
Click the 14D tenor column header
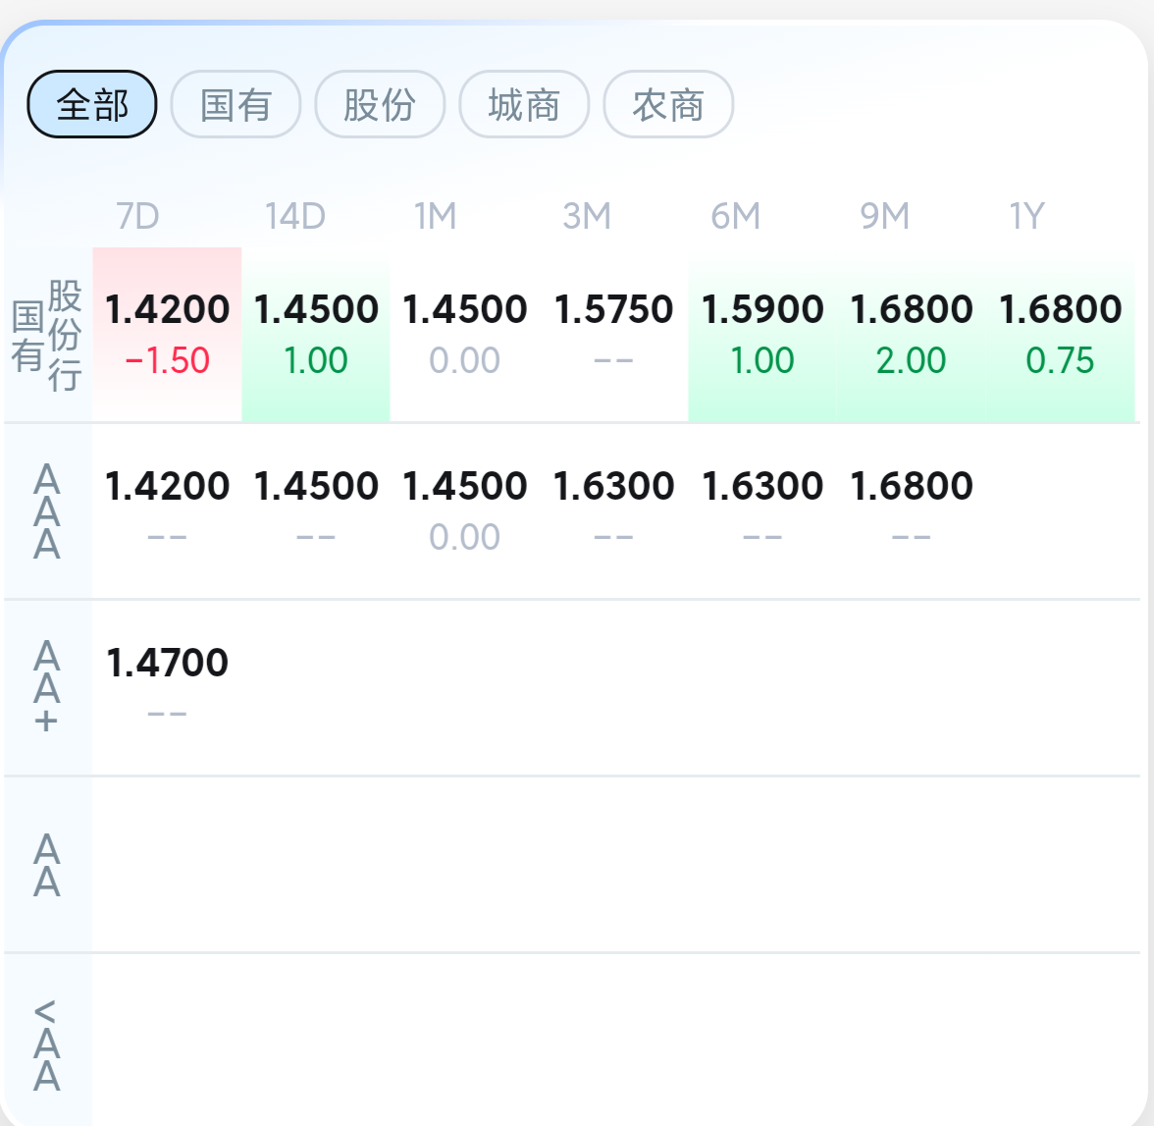pos(295,216)
